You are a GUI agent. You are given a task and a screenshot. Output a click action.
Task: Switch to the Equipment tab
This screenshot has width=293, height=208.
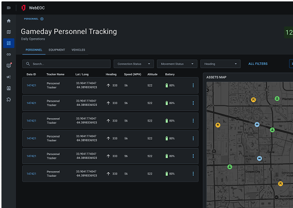pos(57,50)
